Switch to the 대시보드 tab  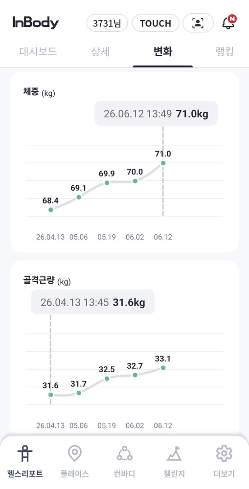38,51
